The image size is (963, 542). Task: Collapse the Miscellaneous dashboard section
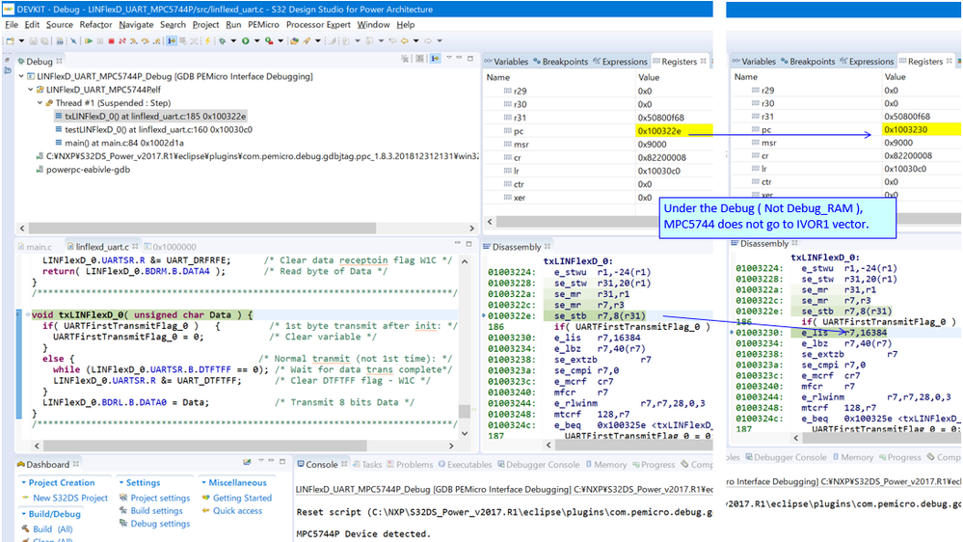point(203,483)
